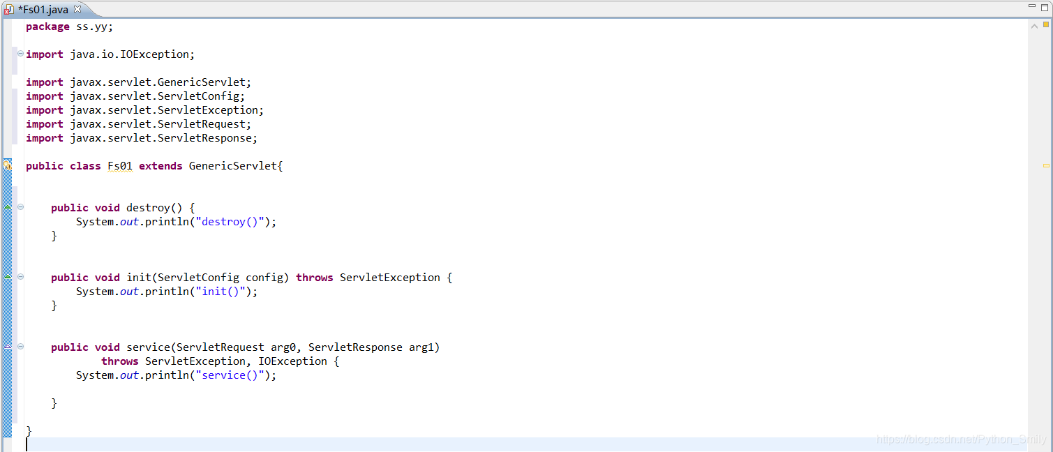
Task: Click the override marker beside service()
Action: (8, 347)
